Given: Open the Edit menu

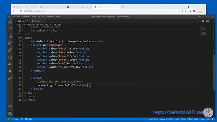Looking at the screenshot, I should pyautogui.click(x=19, y=17).
